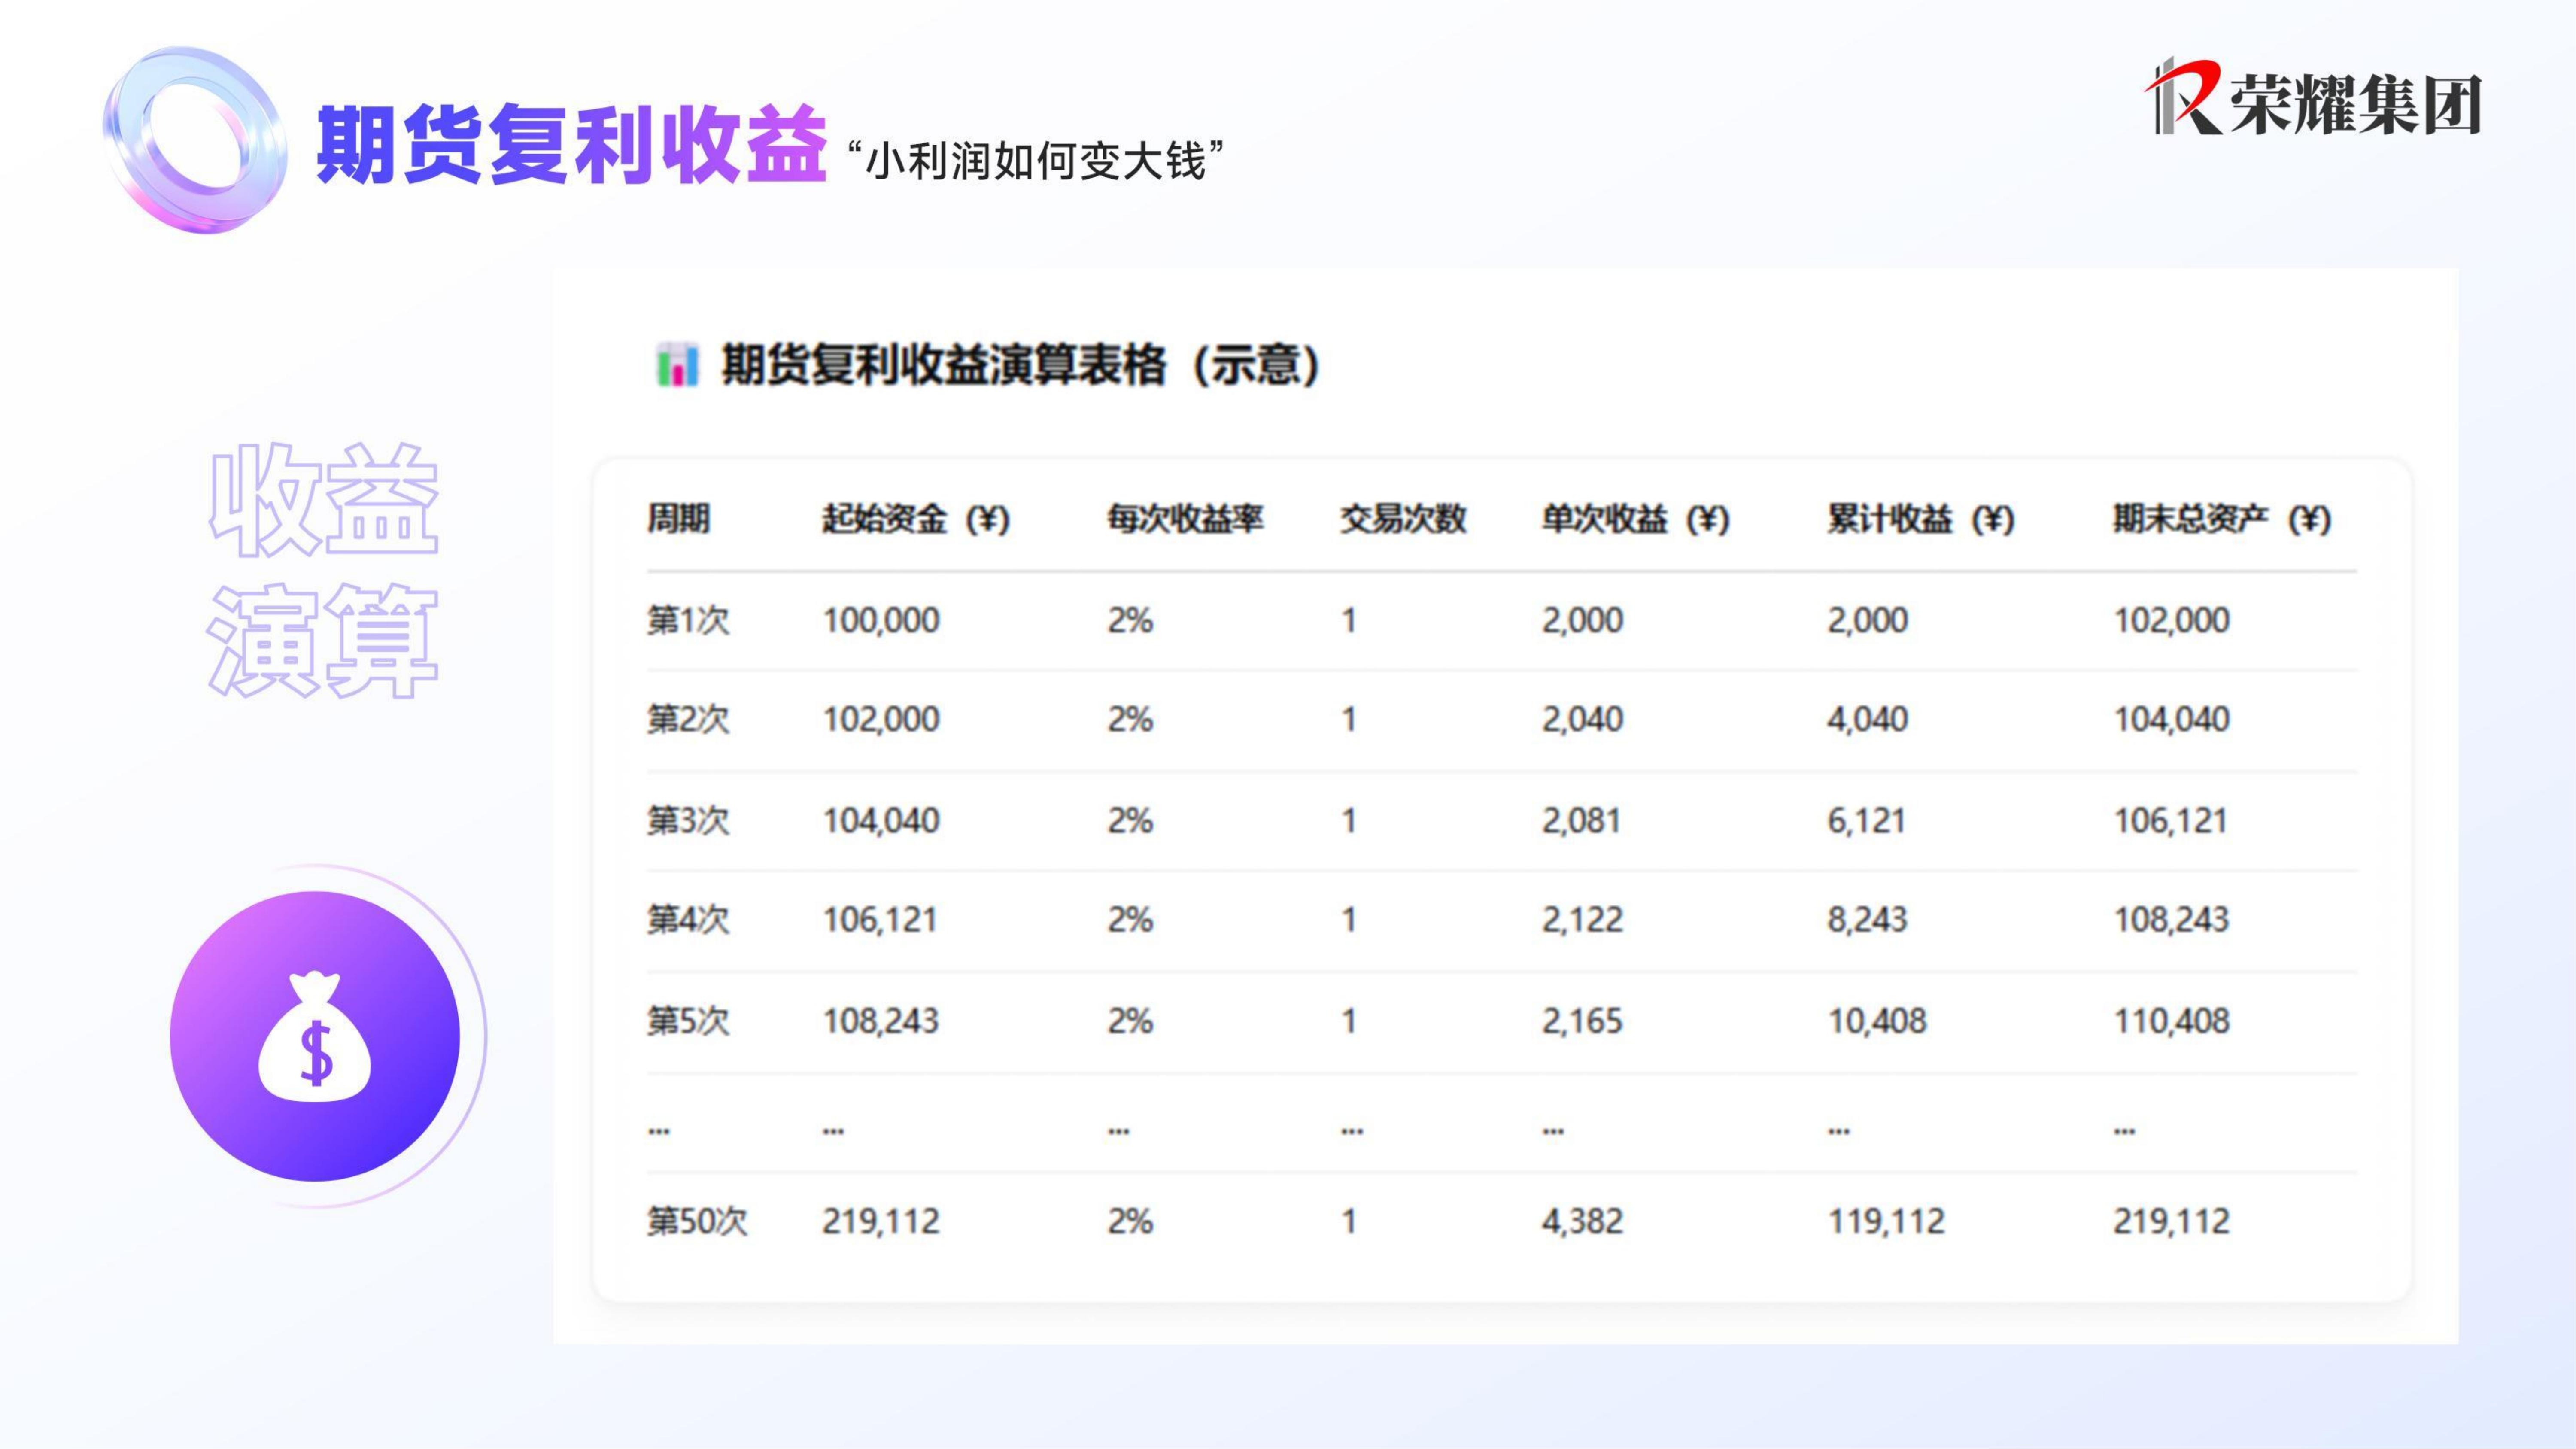Click the 2% rate in 第1次 row

1130,621
